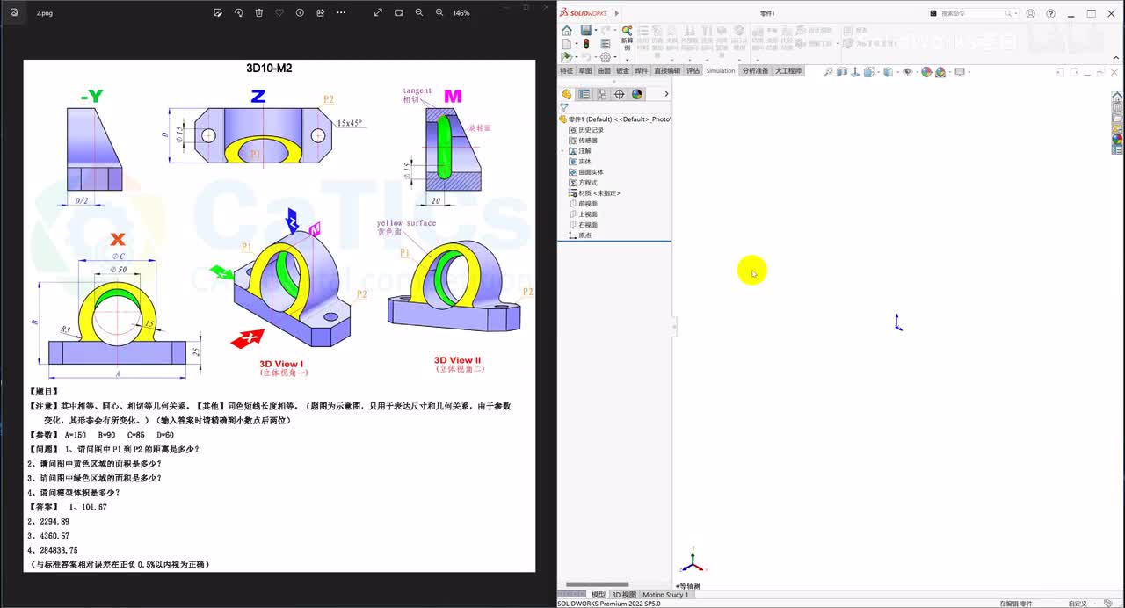The width and height of the screenshot is (1125, 608).
Task: Select the Simulation tab
Action: click(x=721, y=70)
